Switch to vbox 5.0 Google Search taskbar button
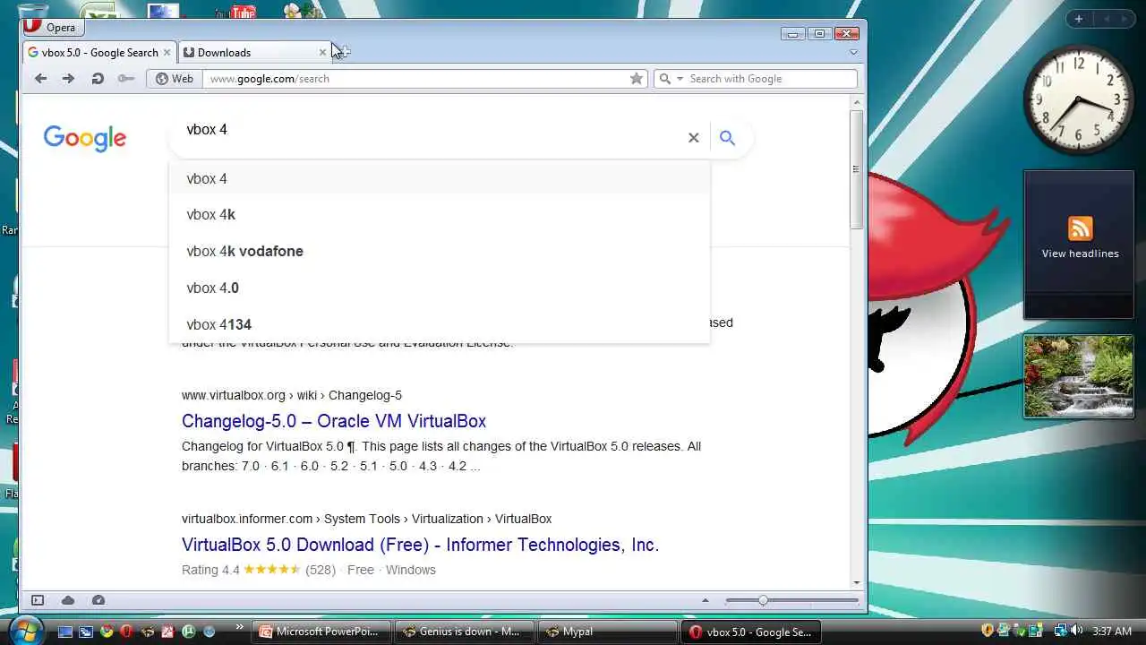The image size is (1146, 645). 750,632
